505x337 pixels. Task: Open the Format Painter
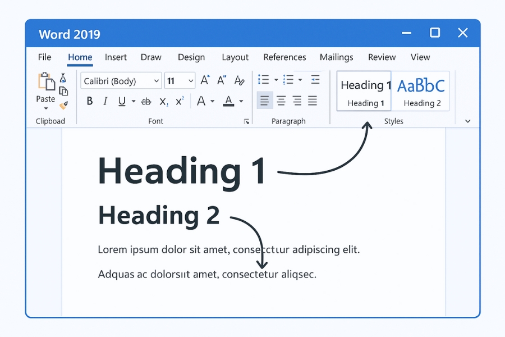63,104
